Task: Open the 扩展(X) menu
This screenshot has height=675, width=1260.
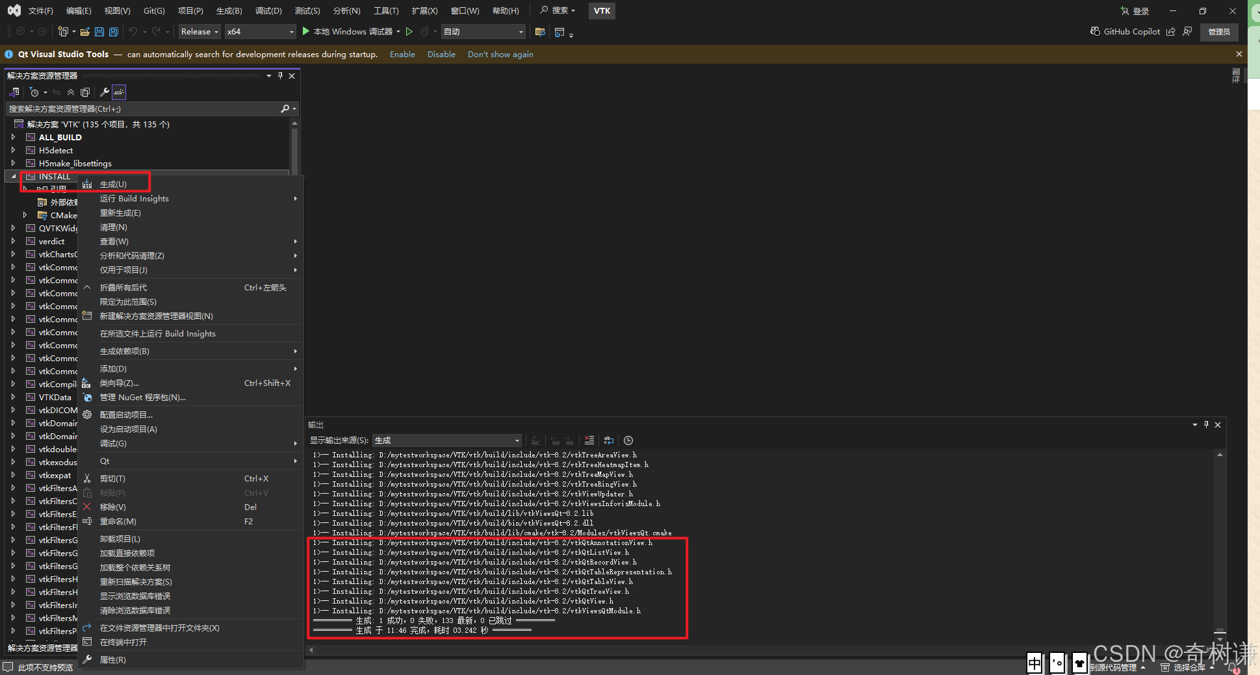Action: [425, 10]
